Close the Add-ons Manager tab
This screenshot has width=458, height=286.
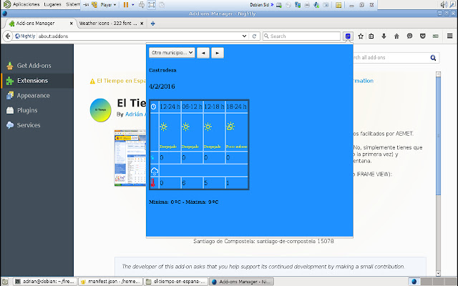(72, 24)
